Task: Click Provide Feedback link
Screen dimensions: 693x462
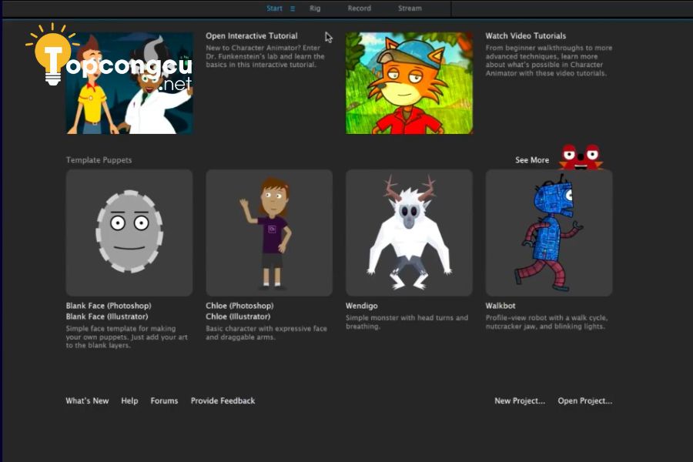Action: (x=223, y=401)
